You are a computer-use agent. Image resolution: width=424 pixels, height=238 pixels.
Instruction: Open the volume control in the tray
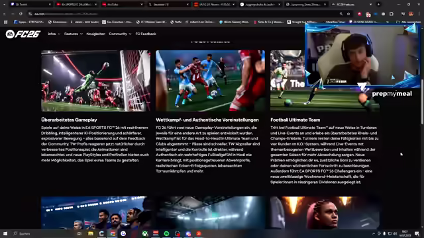pyautogui.click(x=395, y=233)
